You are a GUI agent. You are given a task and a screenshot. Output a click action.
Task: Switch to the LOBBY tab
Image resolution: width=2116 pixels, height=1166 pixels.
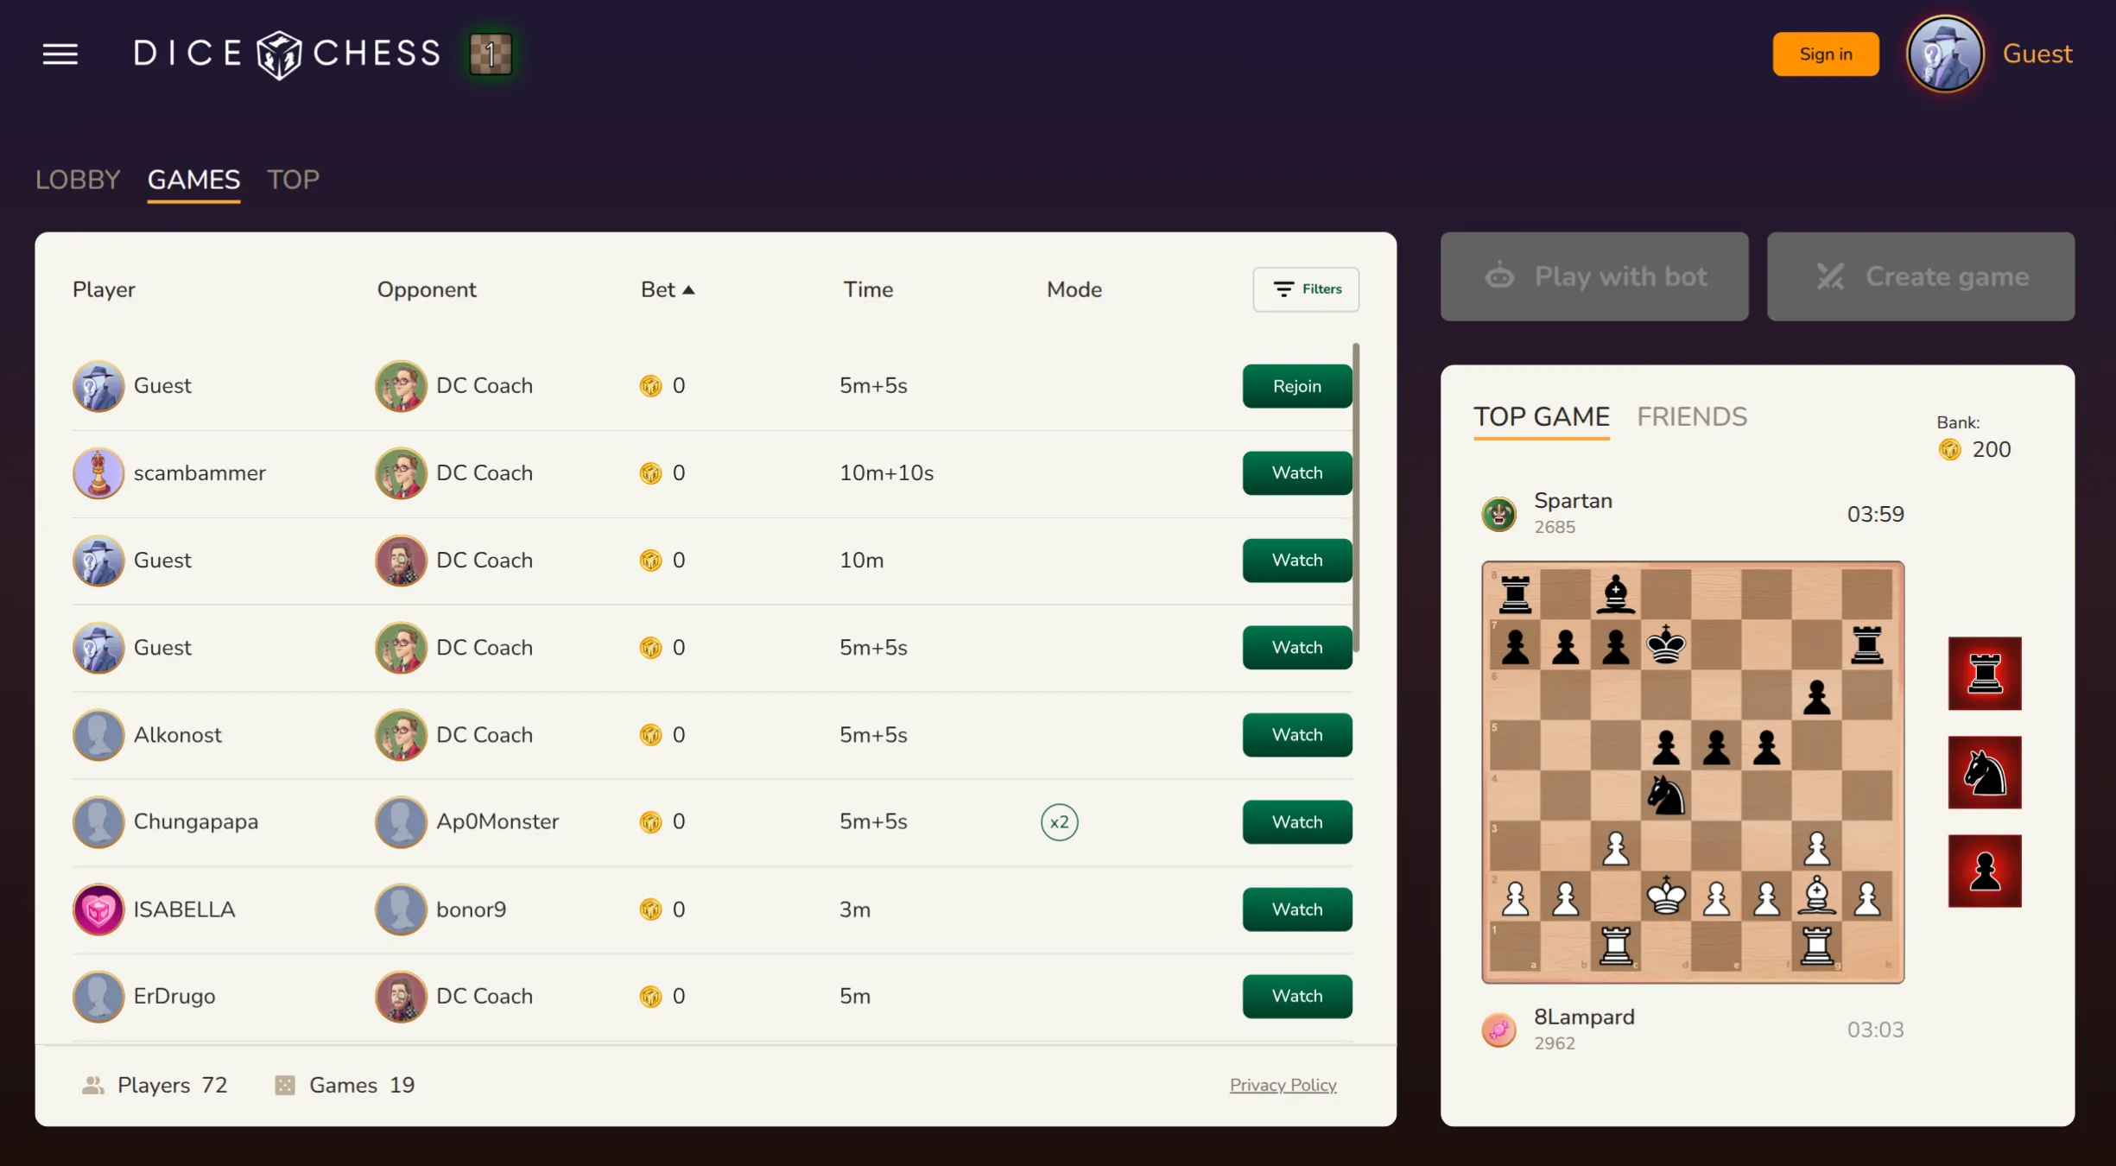(78, 180)
